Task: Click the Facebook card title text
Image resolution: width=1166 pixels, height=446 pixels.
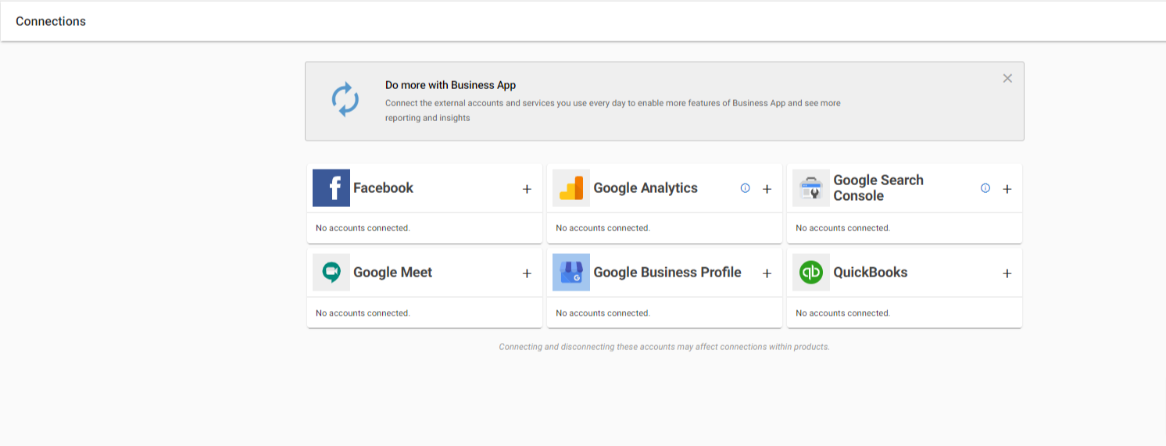Action: tap(383, 188)
